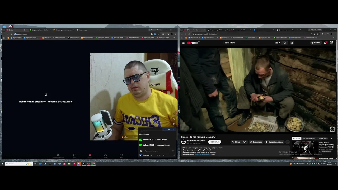Open the Бумер Фильм Второй recommended thumbnail
The height and width of the screenshot is (190, 338).
tap(304, 149)
